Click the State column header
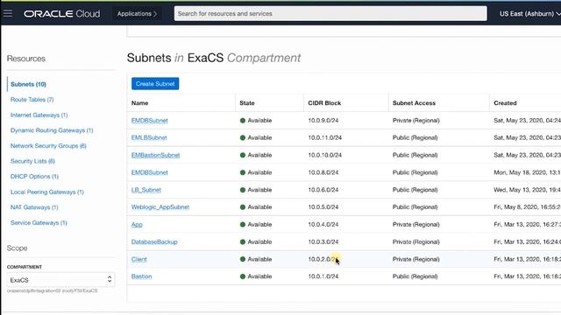This screenshot has width=561, height=315. 247,103
